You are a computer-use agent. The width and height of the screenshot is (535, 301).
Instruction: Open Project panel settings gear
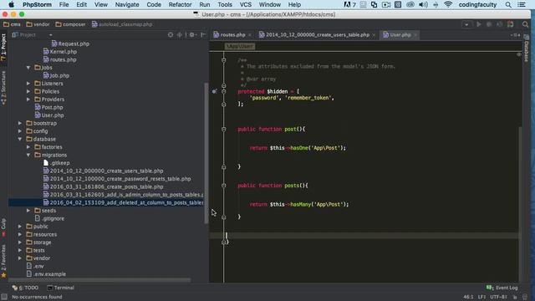click(x=192, y=35)
